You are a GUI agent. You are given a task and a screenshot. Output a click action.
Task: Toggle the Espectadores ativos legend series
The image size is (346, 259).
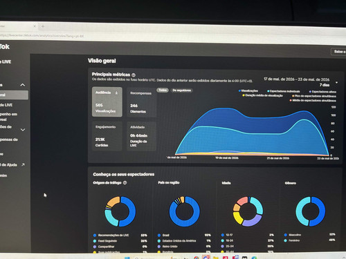coord(322,92)
